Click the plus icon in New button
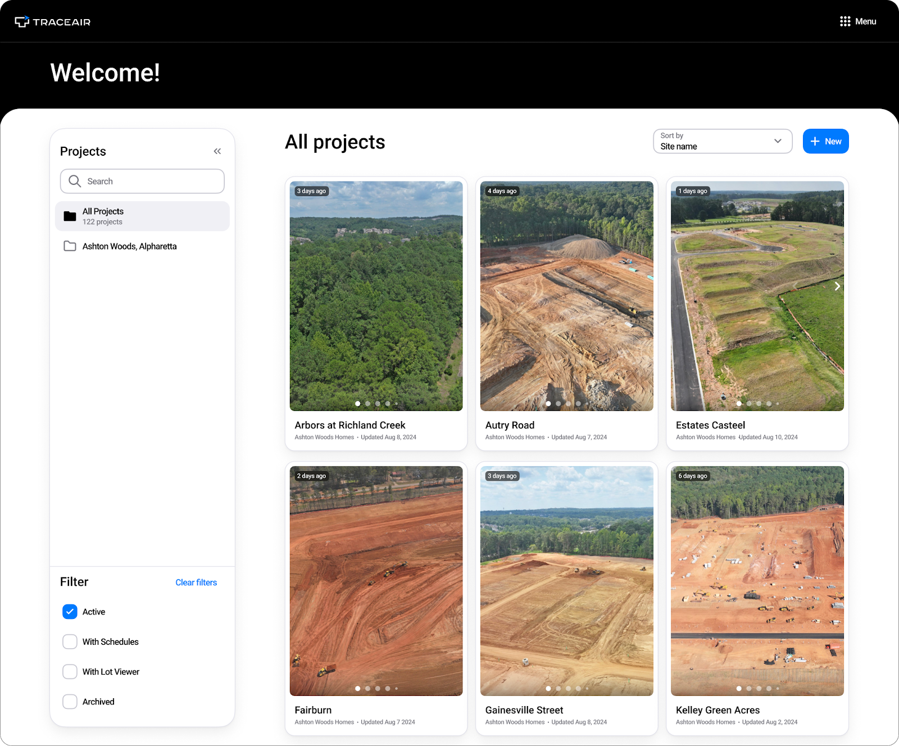The image size is (899, 746). pos(815,141)
